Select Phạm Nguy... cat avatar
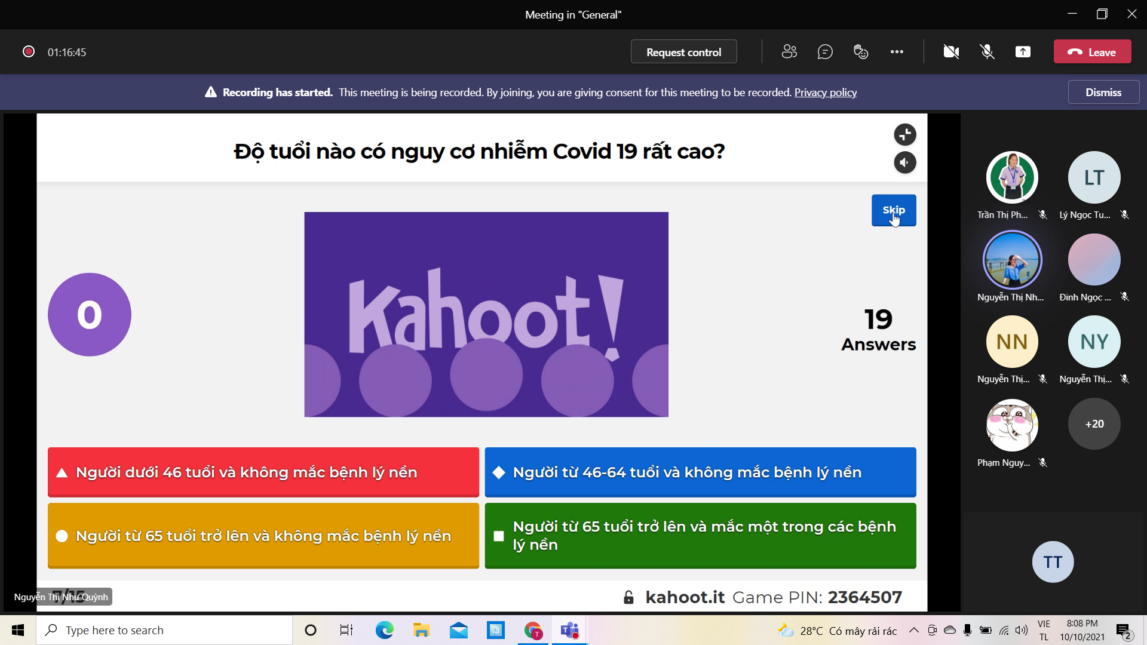Viewport: 1147px width, 645px height. [1012, 425]
